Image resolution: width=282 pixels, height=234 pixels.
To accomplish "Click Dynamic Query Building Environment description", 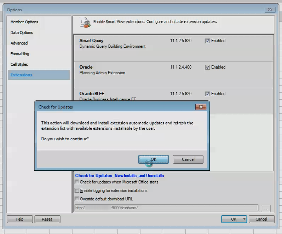I will (x=113, y=46).
